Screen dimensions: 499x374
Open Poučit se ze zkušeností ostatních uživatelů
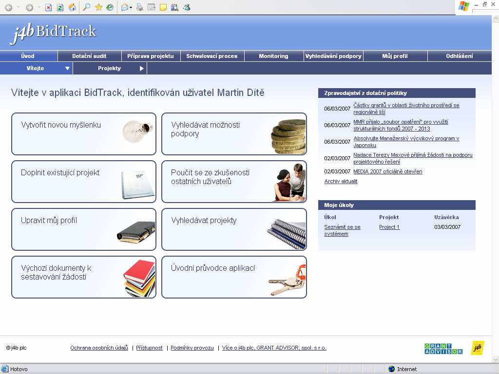click(234, 182)
